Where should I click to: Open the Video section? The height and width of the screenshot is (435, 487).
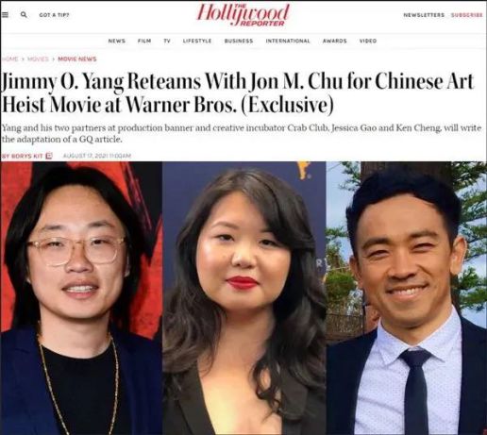coord(368,41)
